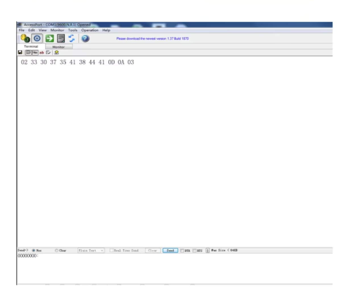Image resolution: width=360 pixels, height=307 pixels.
Task: Switch to the Monitor tab
Action: tap(59, 47)
